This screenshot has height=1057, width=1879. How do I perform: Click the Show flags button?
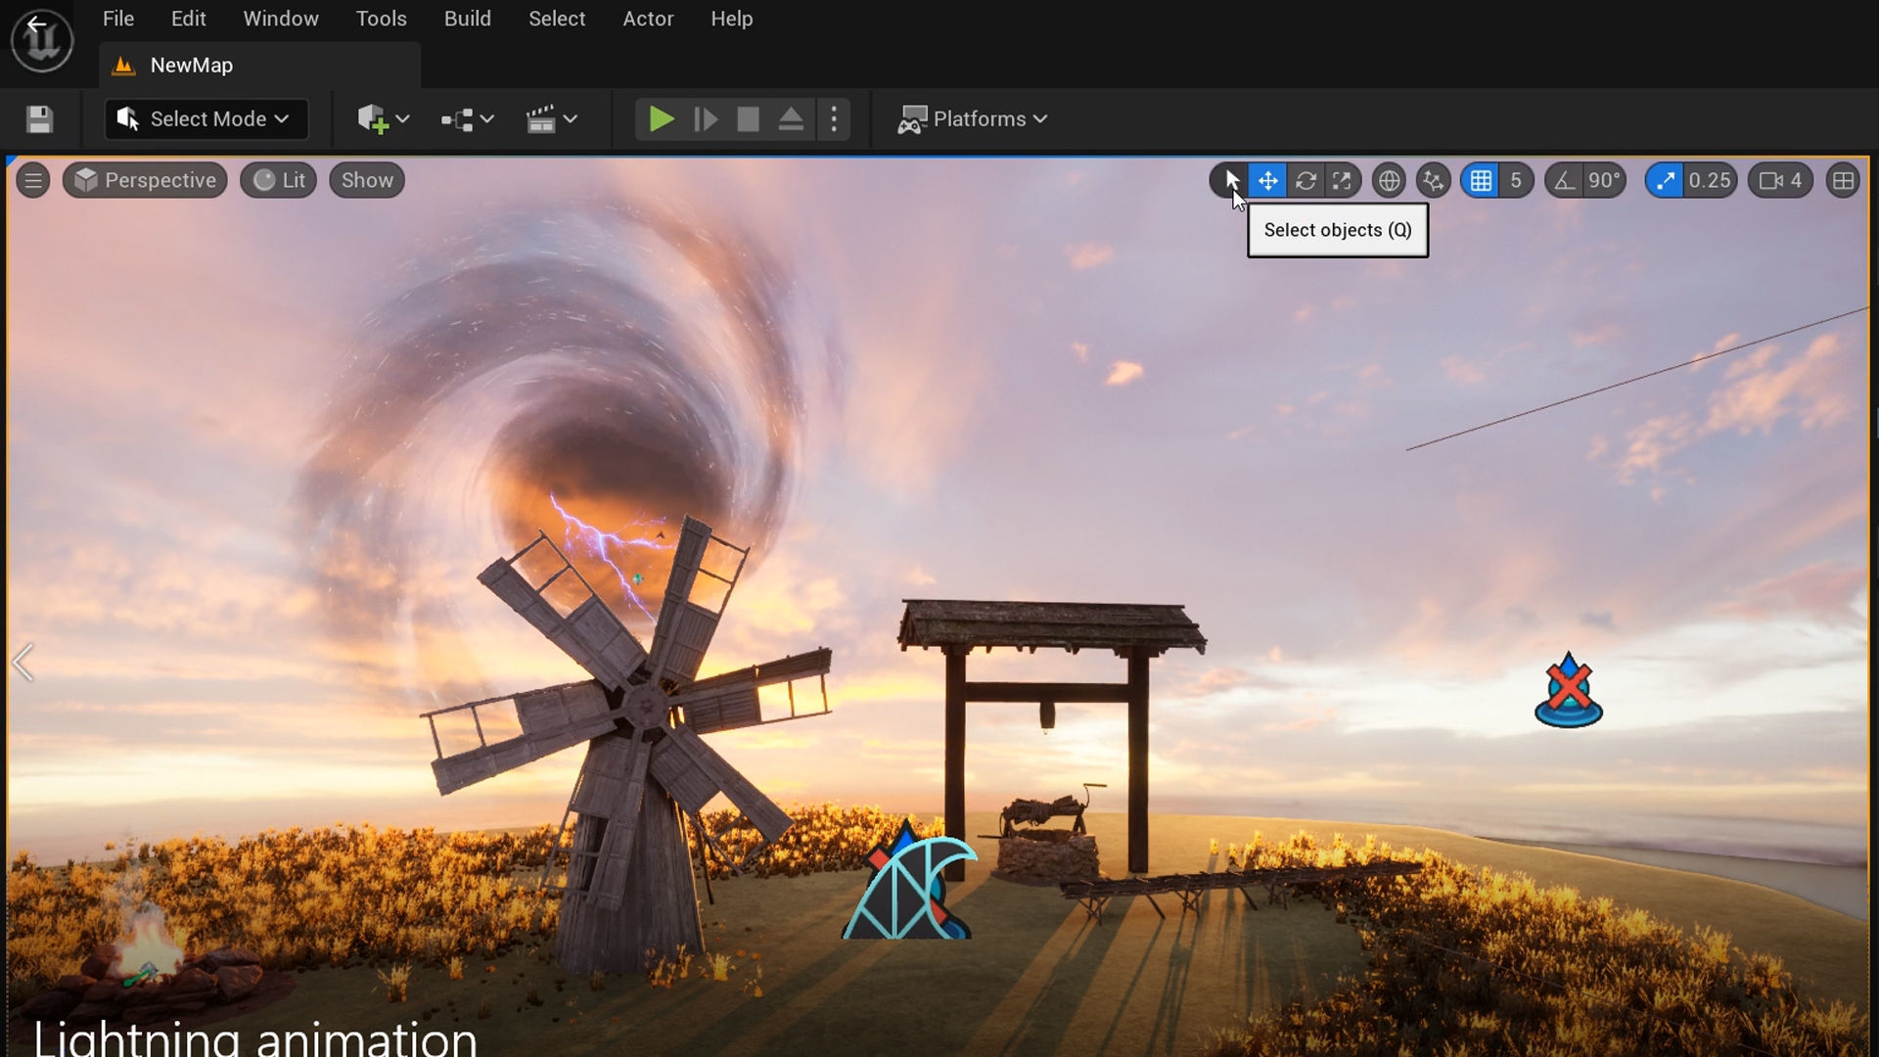point(367,181)
